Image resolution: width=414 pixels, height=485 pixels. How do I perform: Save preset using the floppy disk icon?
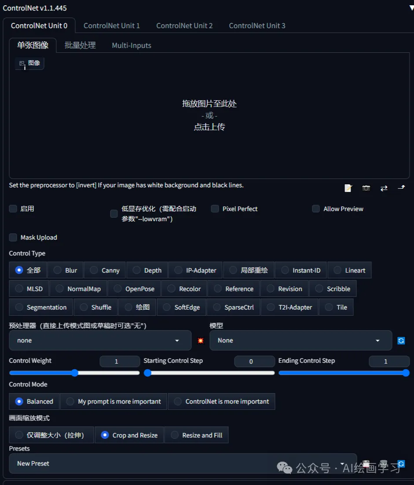366,463
